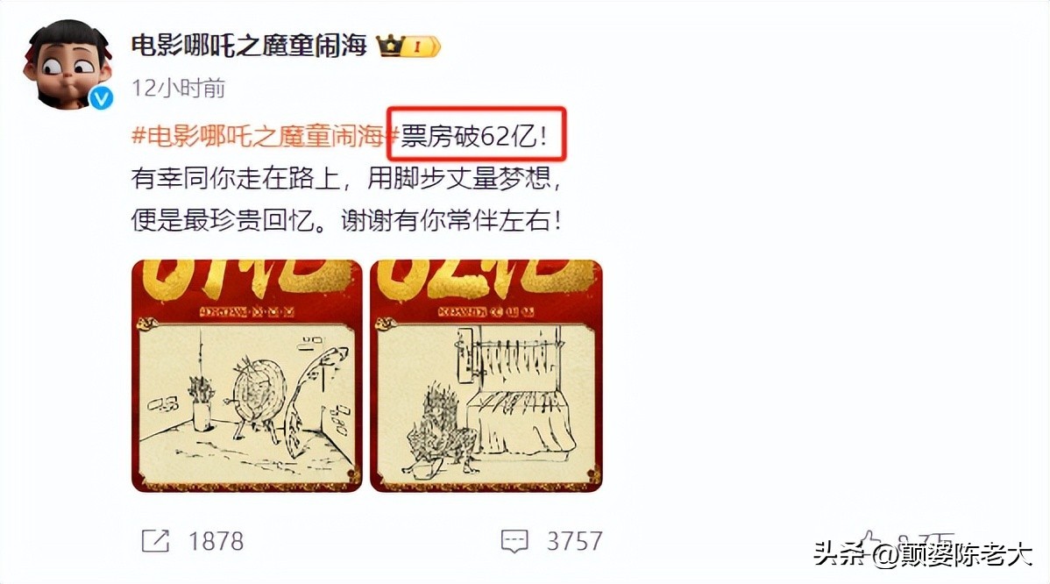Image resolution: width=1050 pixels, height=584 pixels.
Task: Click the partially hidden like count
Action: [x=926, y=541]
